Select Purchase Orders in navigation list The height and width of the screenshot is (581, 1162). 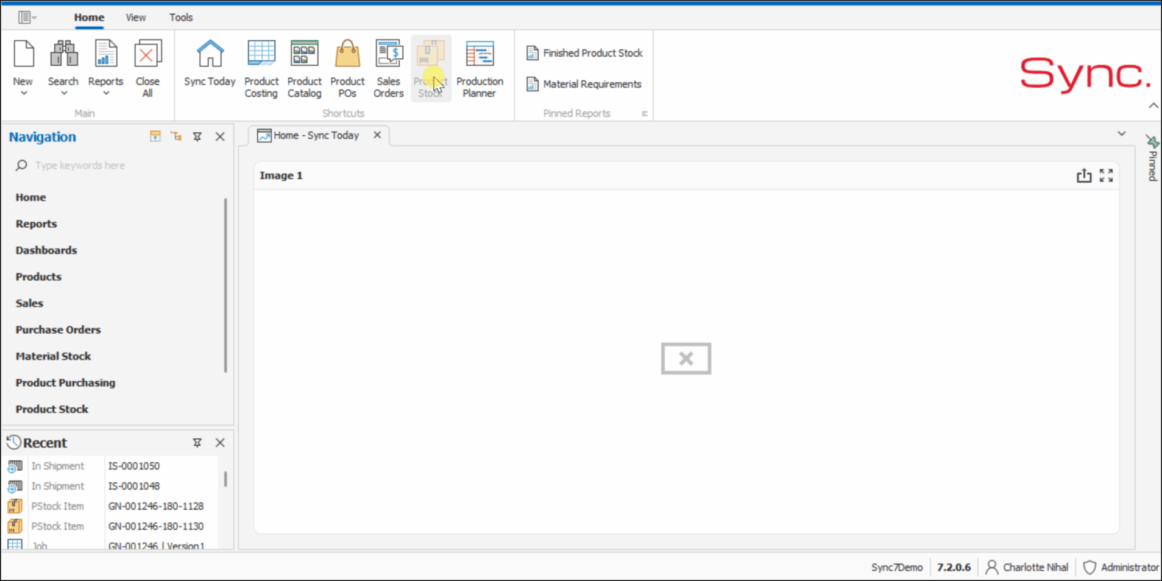tap(58, 329)
